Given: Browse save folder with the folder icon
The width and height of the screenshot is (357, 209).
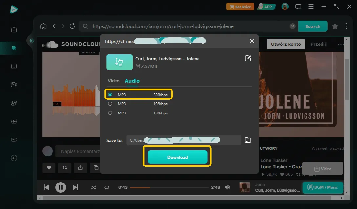Looking at the screenshot, I should pos(248,140).
